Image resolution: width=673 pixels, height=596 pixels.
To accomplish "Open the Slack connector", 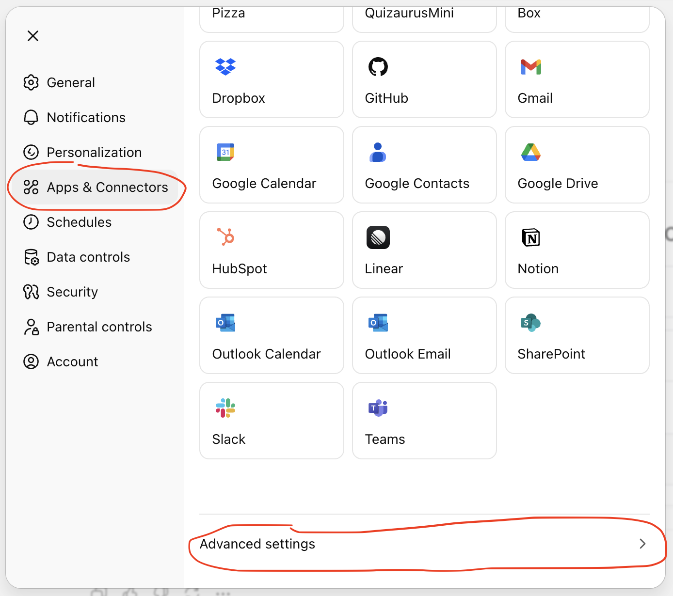I will (x=271, y=420).
